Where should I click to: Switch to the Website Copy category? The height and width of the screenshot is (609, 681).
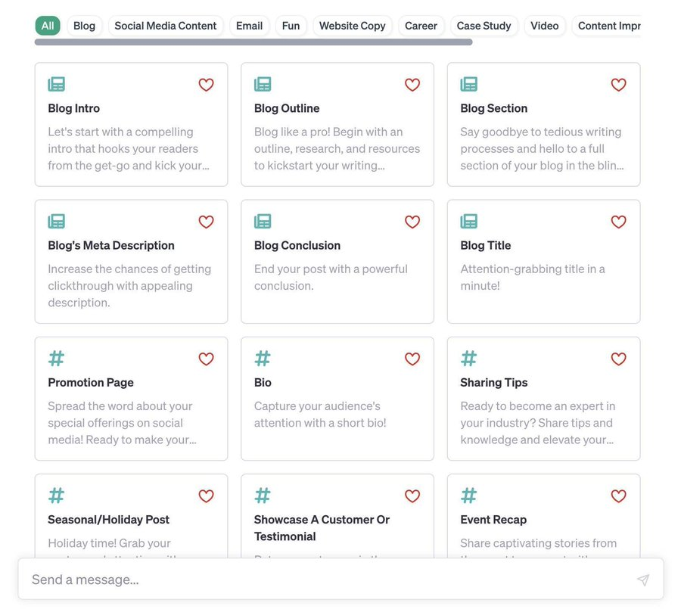352,26
